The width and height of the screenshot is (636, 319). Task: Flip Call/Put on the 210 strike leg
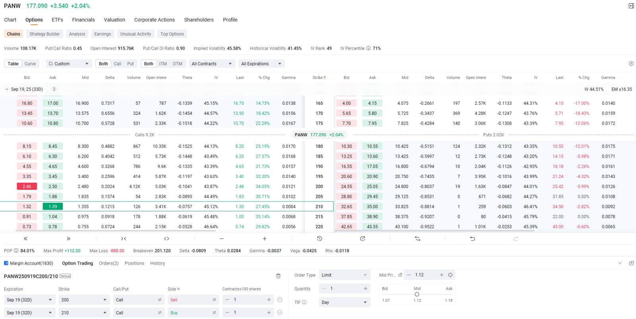(x=160, y=313)
